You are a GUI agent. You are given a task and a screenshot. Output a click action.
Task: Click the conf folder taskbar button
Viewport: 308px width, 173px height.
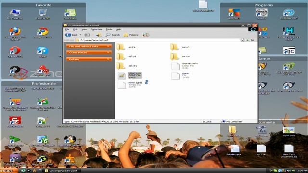(x=61, y=171)
